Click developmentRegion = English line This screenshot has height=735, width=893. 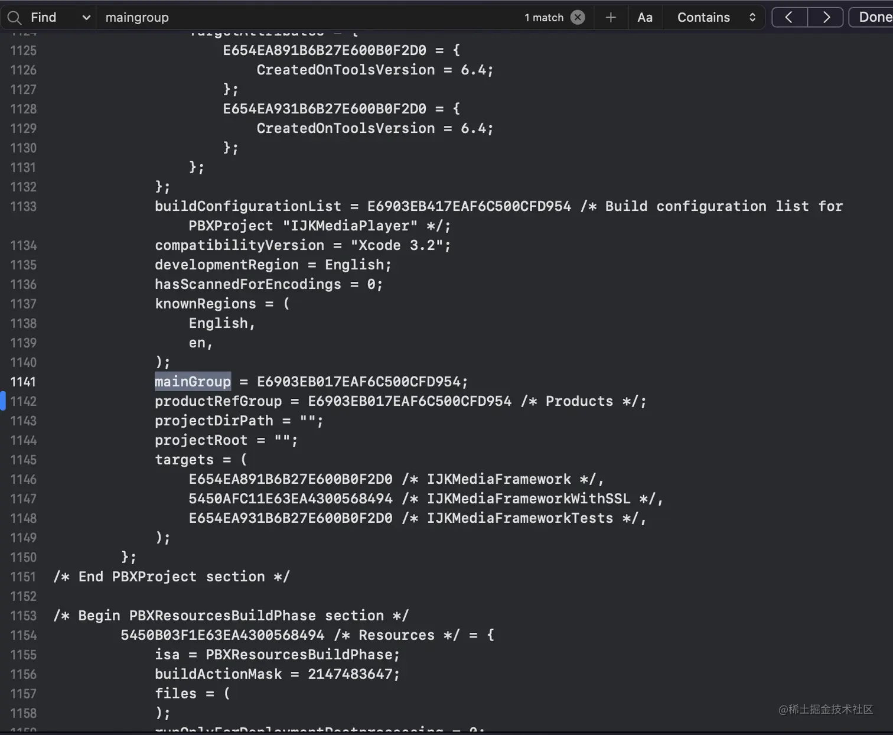point(273,265)
